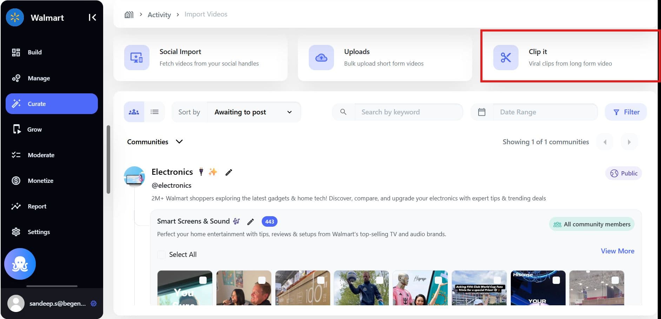Tick checkbox on store ceiling video
Screen dimensions: 661x319
(615, 280)
